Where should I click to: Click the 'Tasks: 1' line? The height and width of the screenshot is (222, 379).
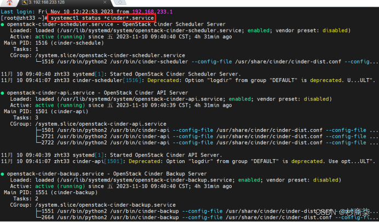26,49
